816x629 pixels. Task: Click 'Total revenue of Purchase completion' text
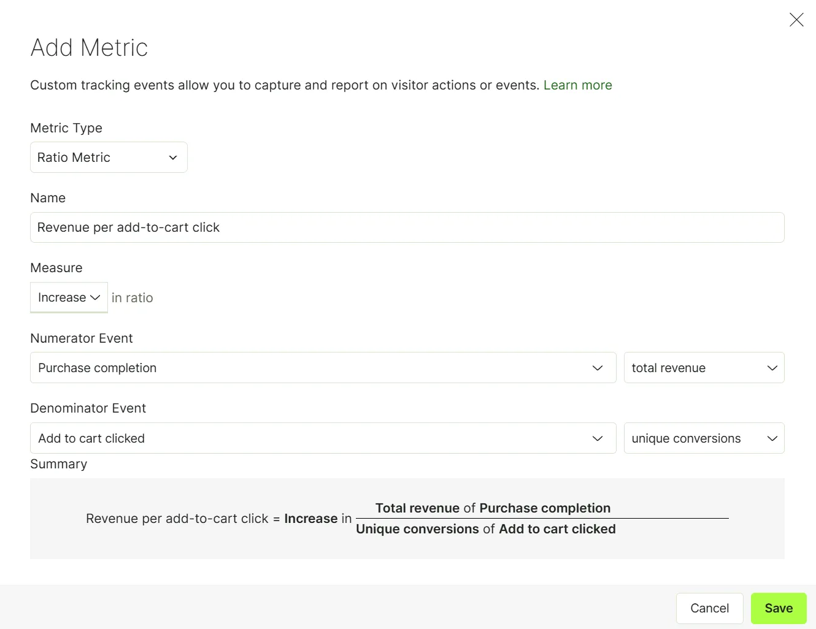click(x=493, y=508)
